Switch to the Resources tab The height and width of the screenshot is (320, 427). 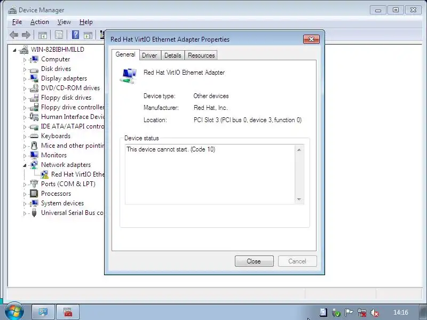pos(201,55)
